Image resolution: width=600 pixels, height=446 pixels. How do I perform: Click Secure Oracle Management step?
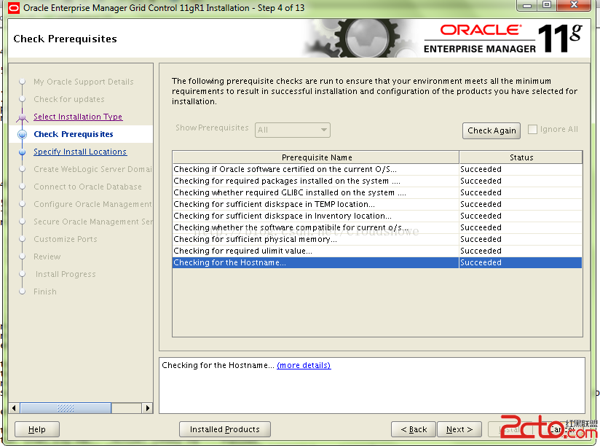tap(92, 222)
